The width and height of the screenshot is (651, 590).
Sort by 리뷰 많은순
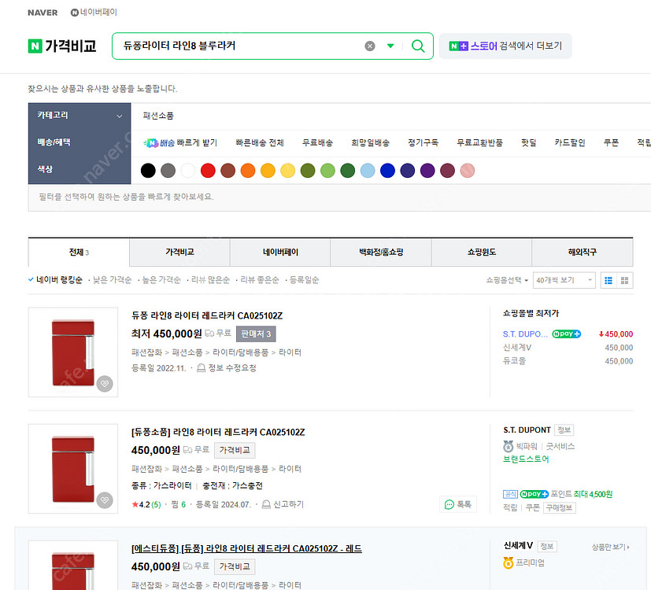[x=210, y=280]
